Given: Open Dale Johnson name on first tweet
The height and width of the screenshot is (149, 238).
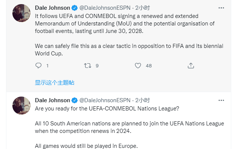Looking at the screenshot, I should coord(53,8).
